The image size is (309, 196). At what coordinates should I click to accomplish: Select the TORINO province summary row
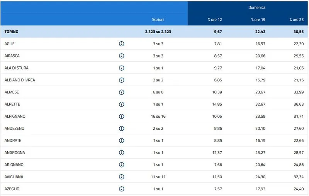coord(12,32)
